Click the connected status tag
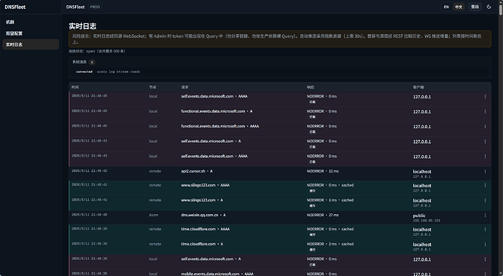The width and height of the screenshot is (503, 276). click(84, 72)
